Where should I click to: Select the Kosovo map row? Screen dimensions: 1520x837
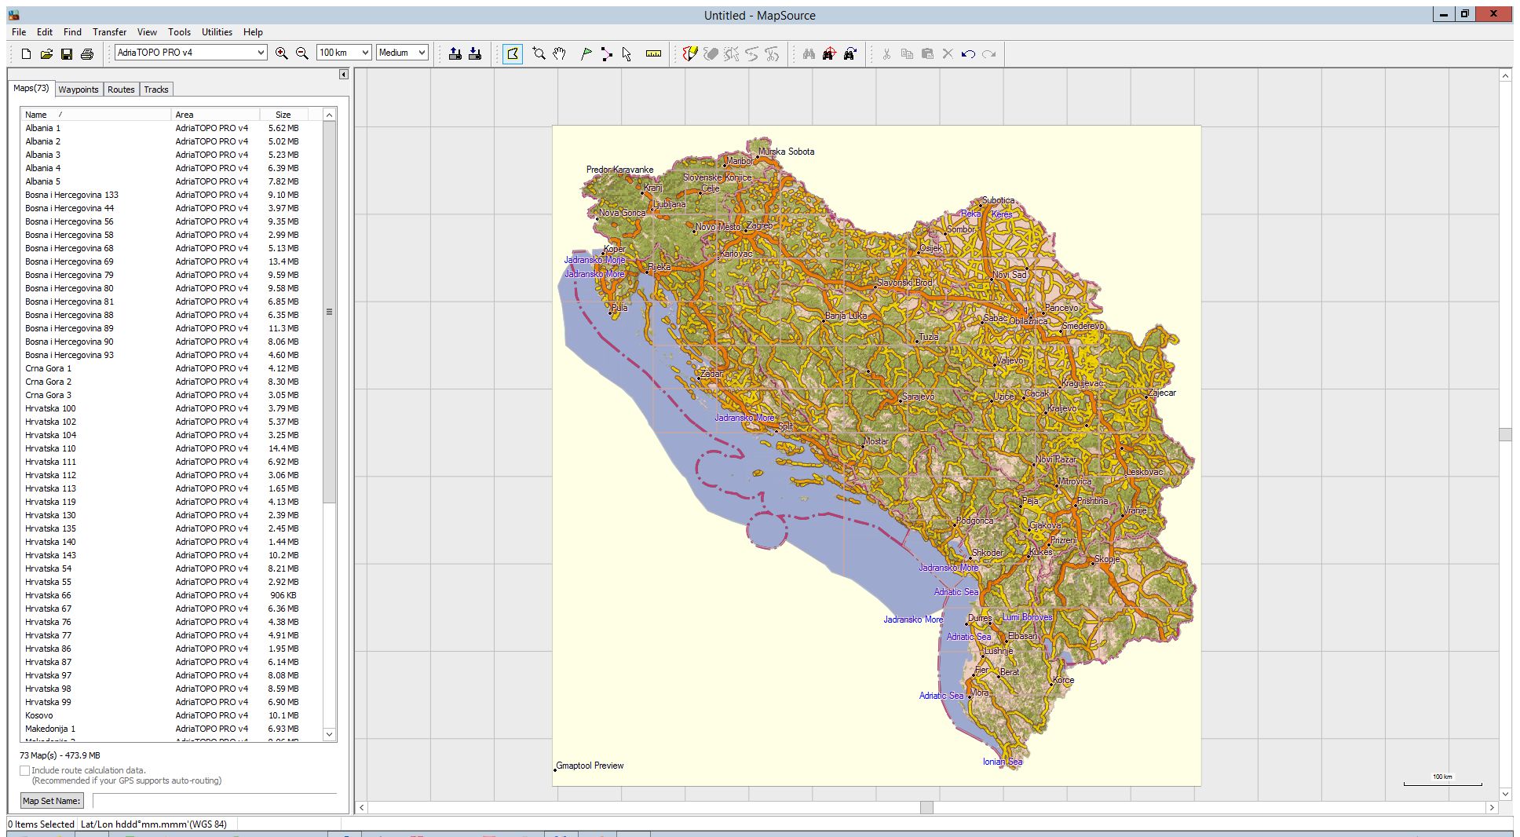[x=171, y=715]
